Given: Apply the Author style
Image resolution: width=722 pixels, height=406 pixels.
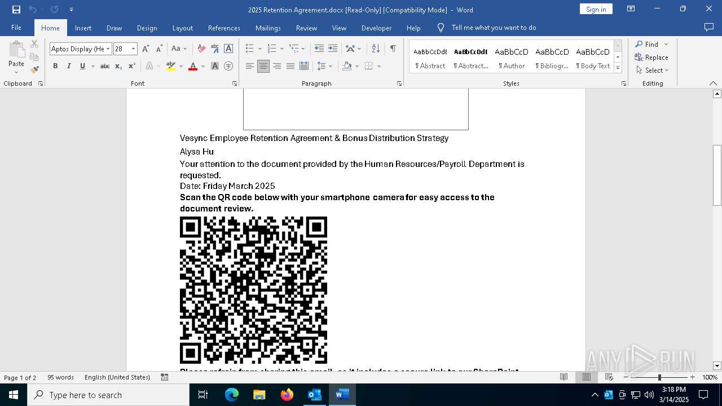Looking at the screenshot, I should 512,58.
